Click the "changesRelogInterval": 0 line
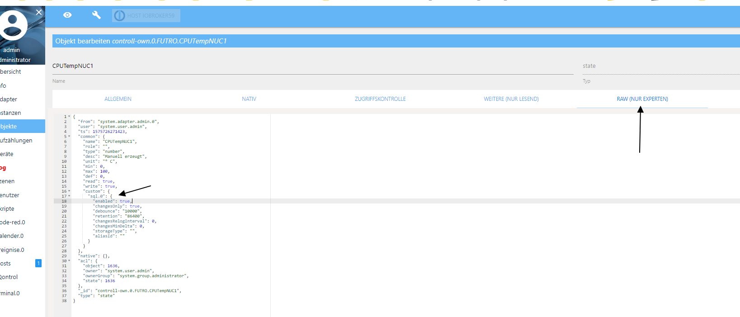The width and height of the screenshot is (740, 317). [125, 221]
